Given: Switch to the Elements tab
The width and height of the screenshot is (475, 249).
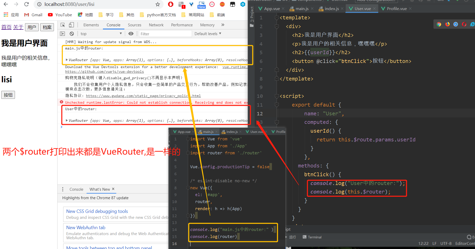Looking at the screenshot, I should coord(91,25).
